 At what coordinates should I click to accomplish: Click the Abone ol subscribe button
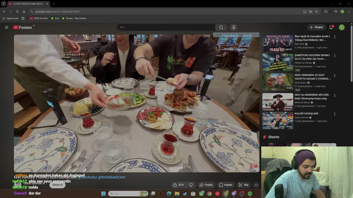[57, 185]
